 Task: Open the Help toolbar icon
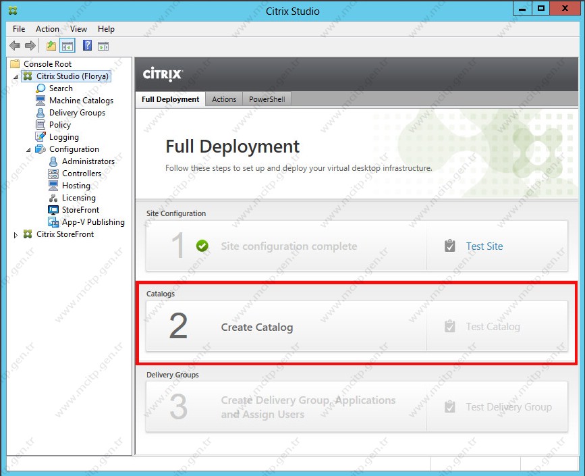coord(87,45)
